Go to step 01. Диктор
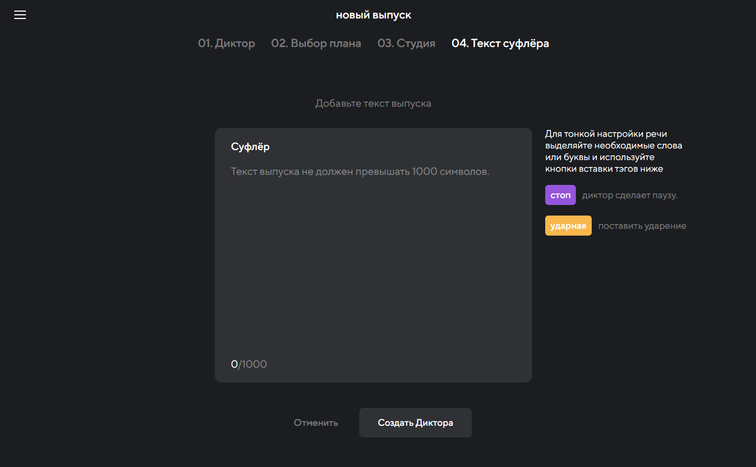The height and width of the screenshot is (467, 756). click(x=226, y=43)
